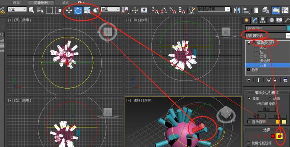
Task: Click the 提交 button
Action: pyautogui.click(x=266, y=109)
